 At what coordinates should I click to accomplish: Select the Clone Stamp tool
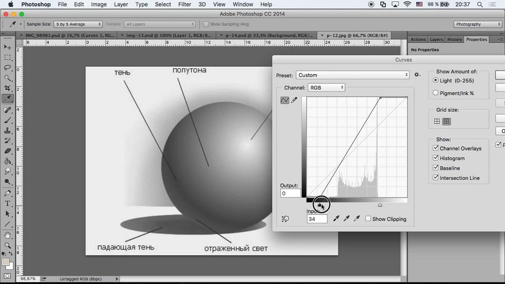coord(8,130)
